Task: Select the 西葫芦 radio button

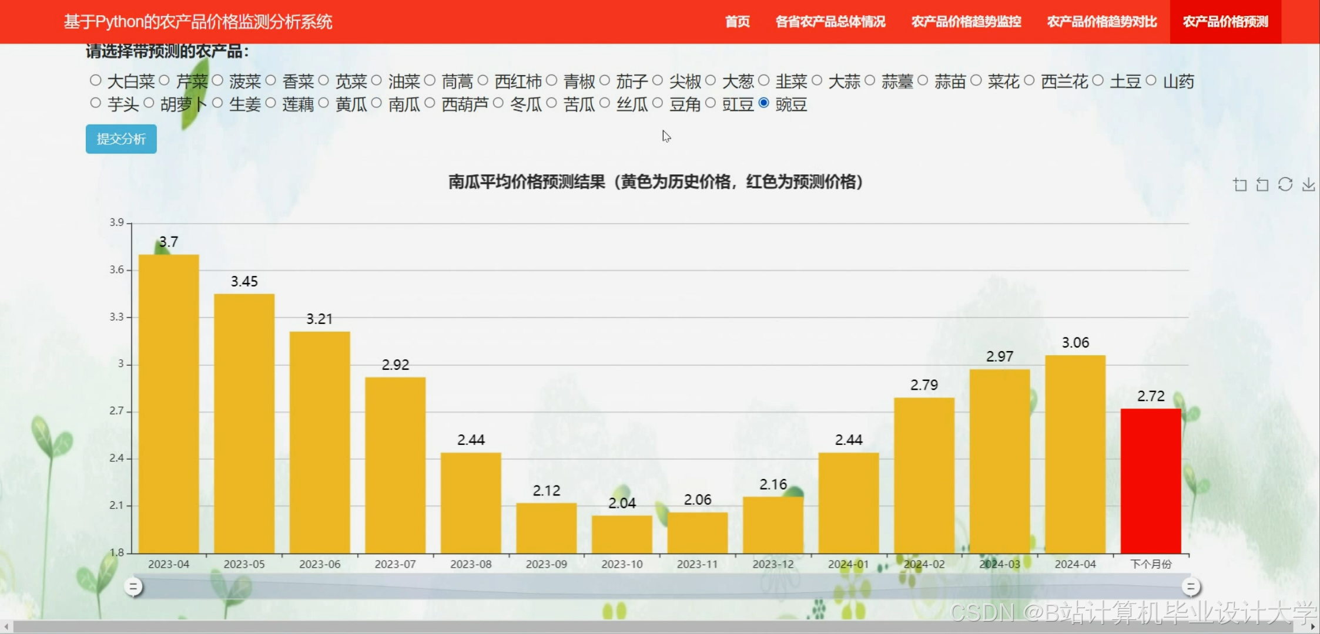Action: pos(430,103)
